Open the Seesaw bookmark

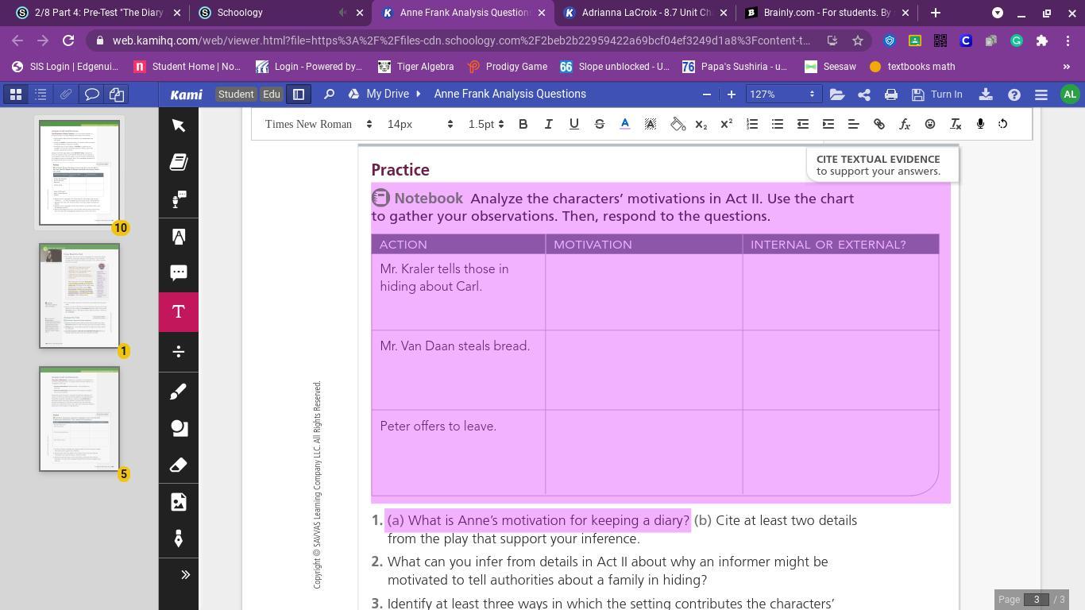[831, 67]
